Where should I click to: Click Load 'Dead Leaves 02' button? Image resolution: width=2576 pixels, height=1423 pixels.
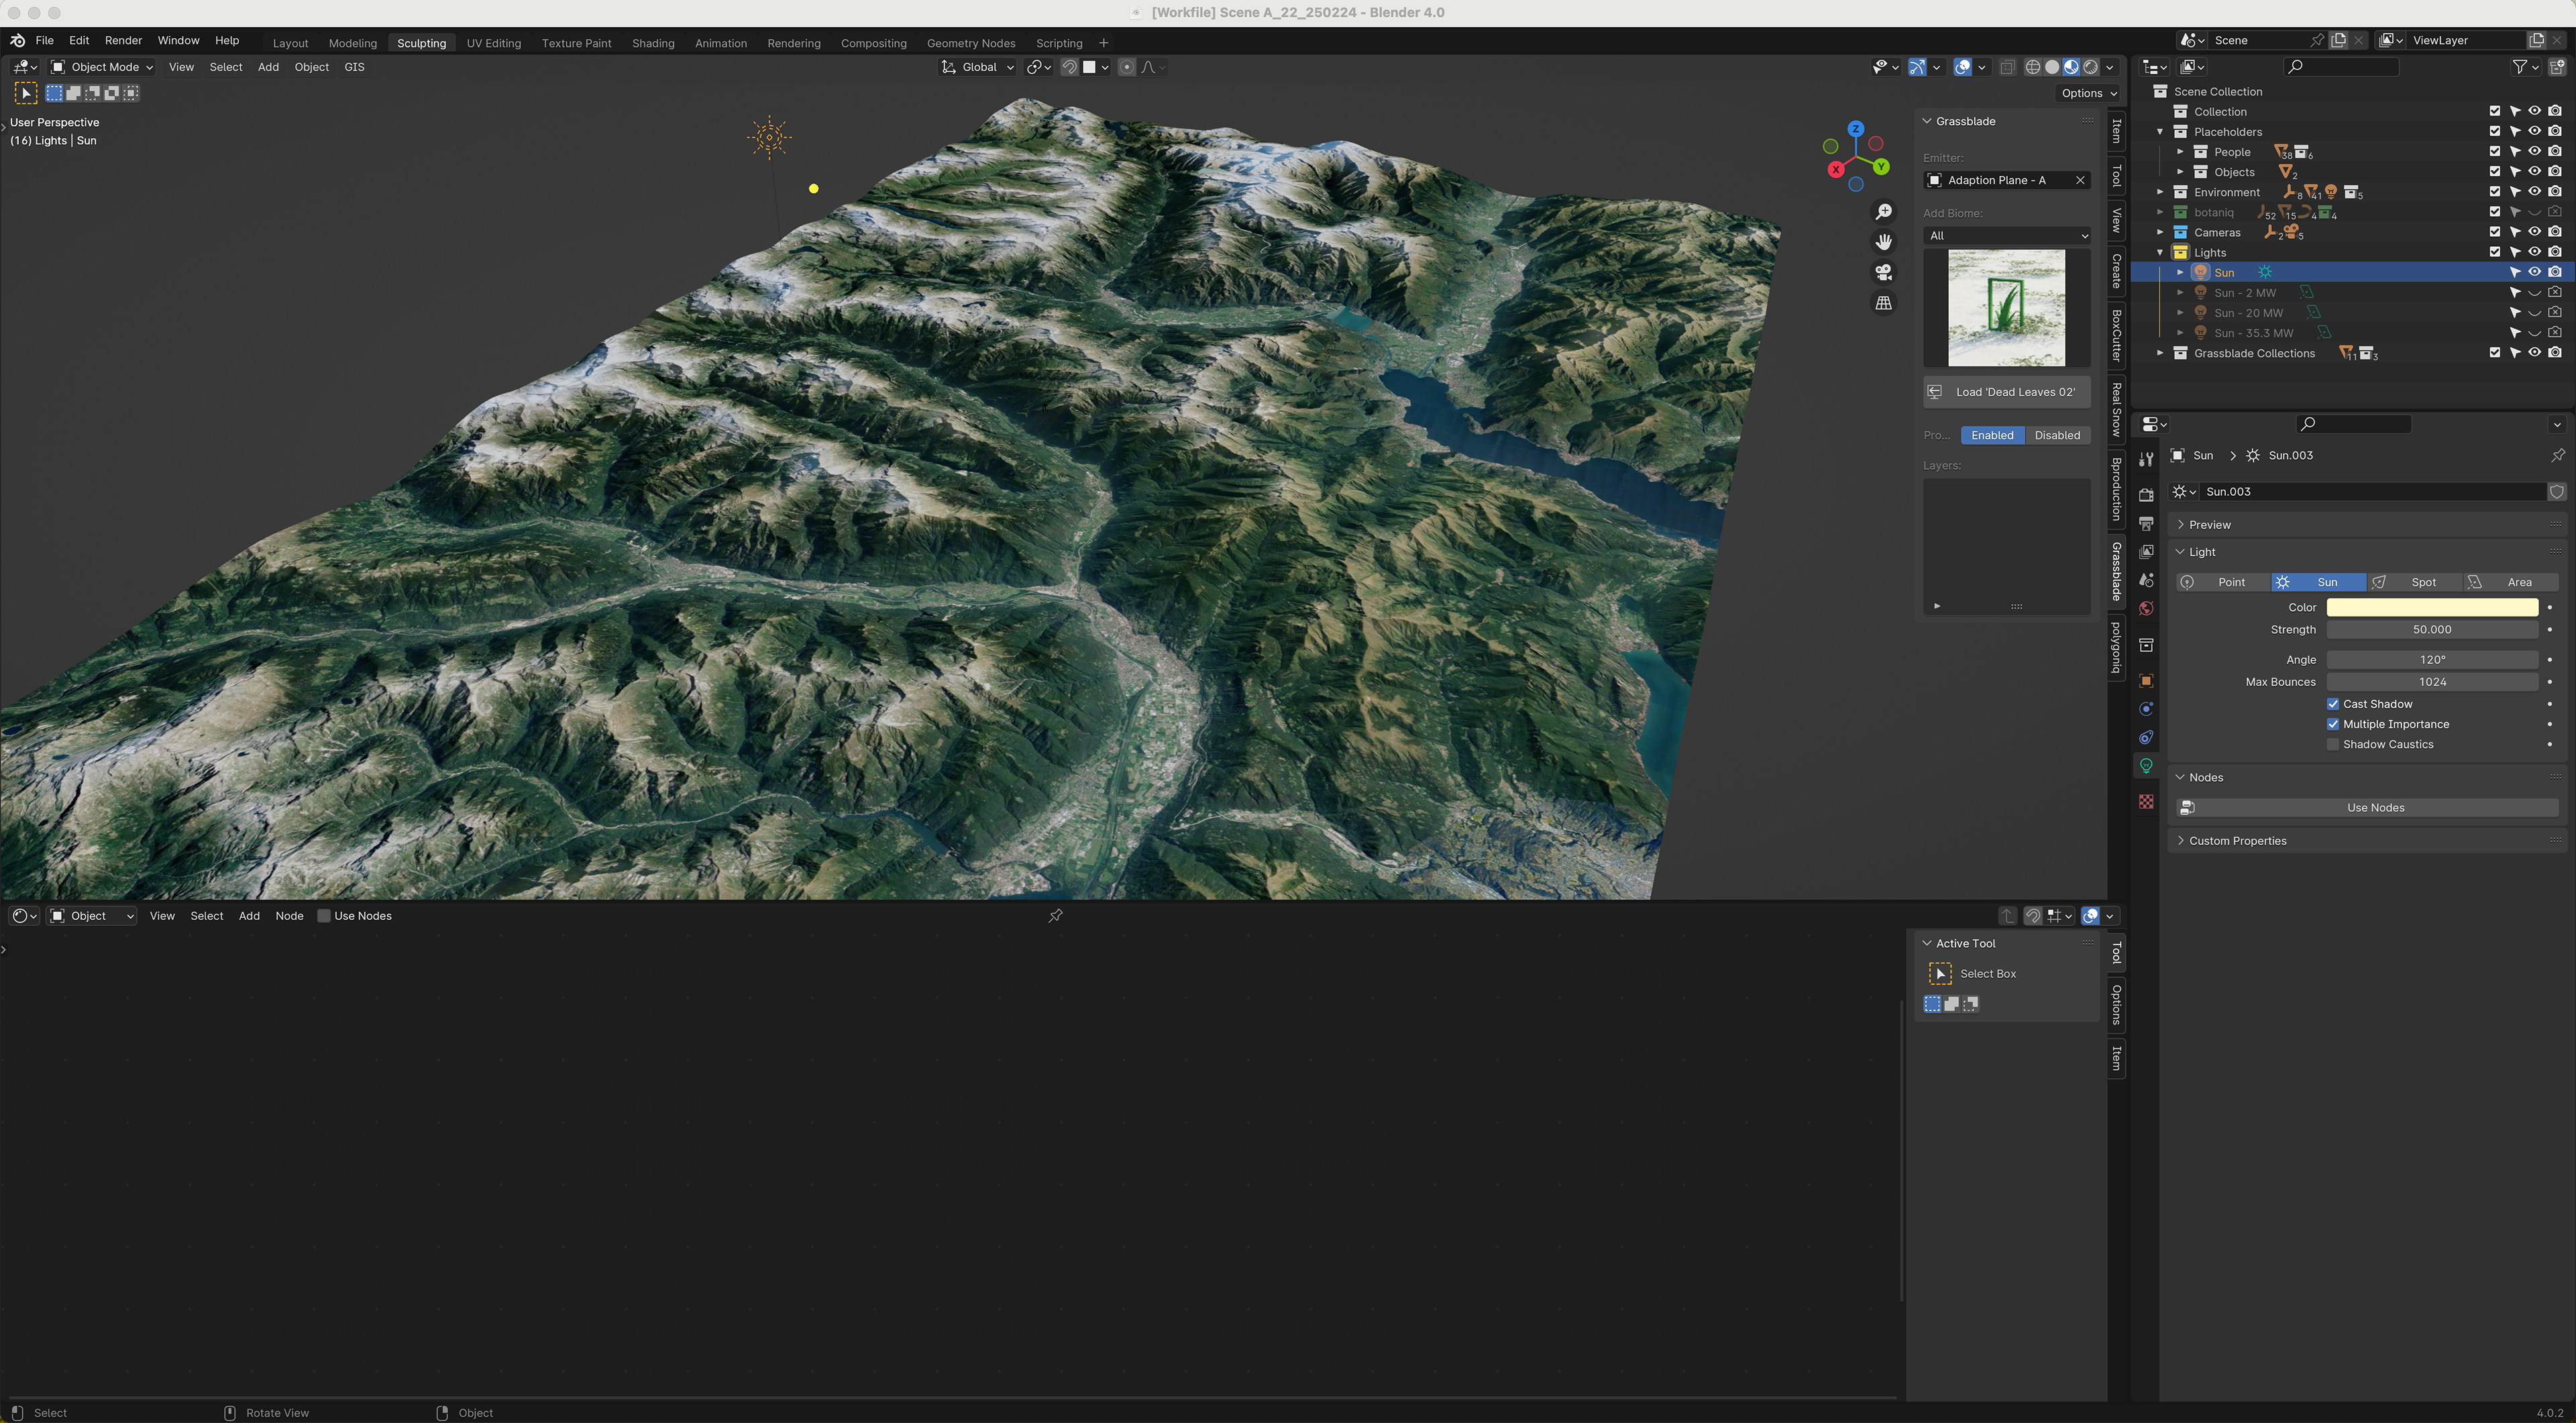pos(2006,392)
